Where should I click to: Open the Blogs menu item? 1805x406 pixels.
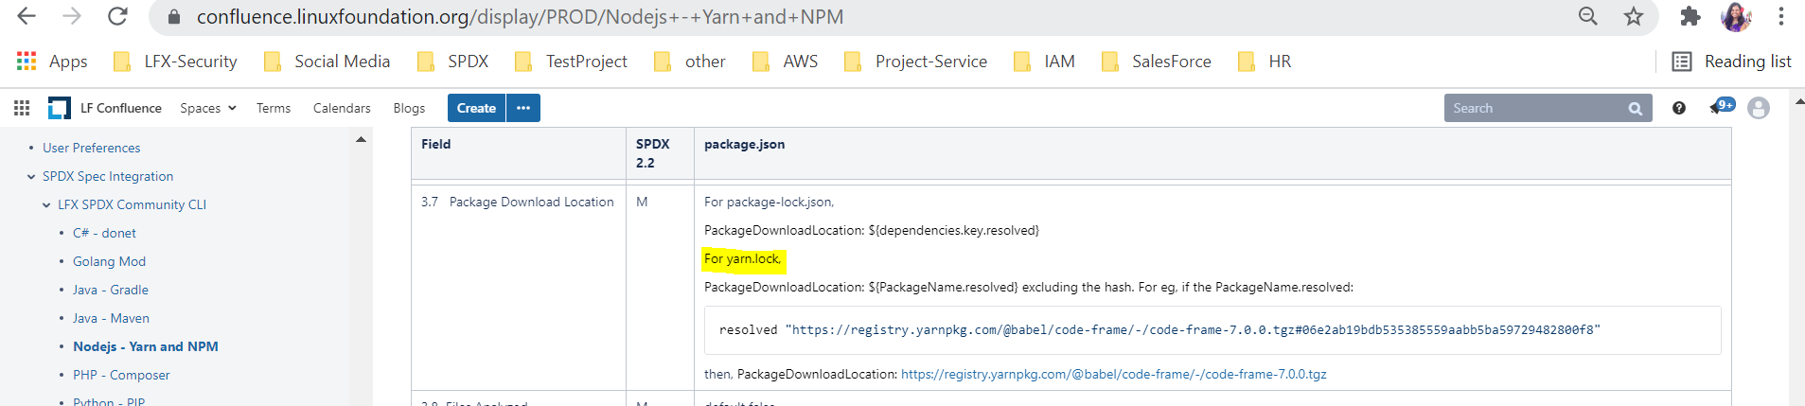pos(409,108)
